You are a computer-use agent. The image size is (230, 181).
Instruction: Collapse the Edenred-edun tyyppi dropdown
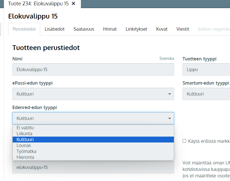93,118
